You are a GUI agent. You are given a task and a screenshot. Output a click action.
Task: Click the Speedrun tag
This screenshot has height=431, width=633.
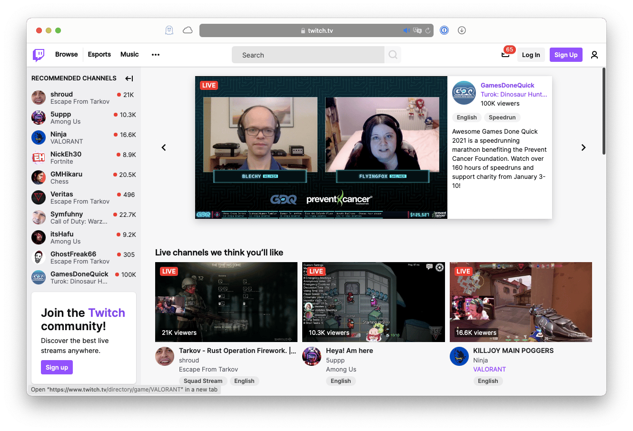pos(502,118)
